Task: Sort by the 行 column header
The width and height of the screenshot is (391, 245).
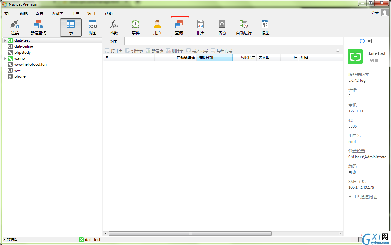Action: pyautogui.click(x=289, y=58)
